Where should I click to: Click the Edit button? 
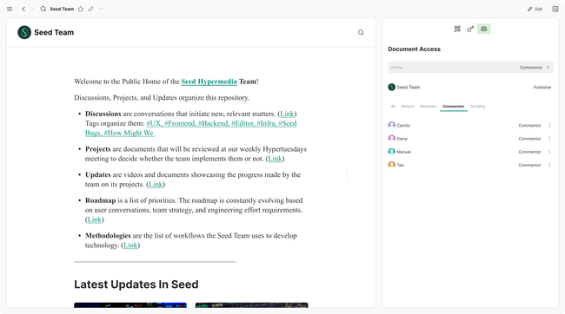(535, 9)
